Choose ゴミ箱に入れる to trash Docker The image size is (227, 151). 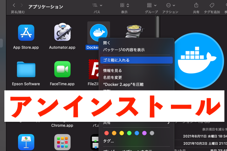137,60
